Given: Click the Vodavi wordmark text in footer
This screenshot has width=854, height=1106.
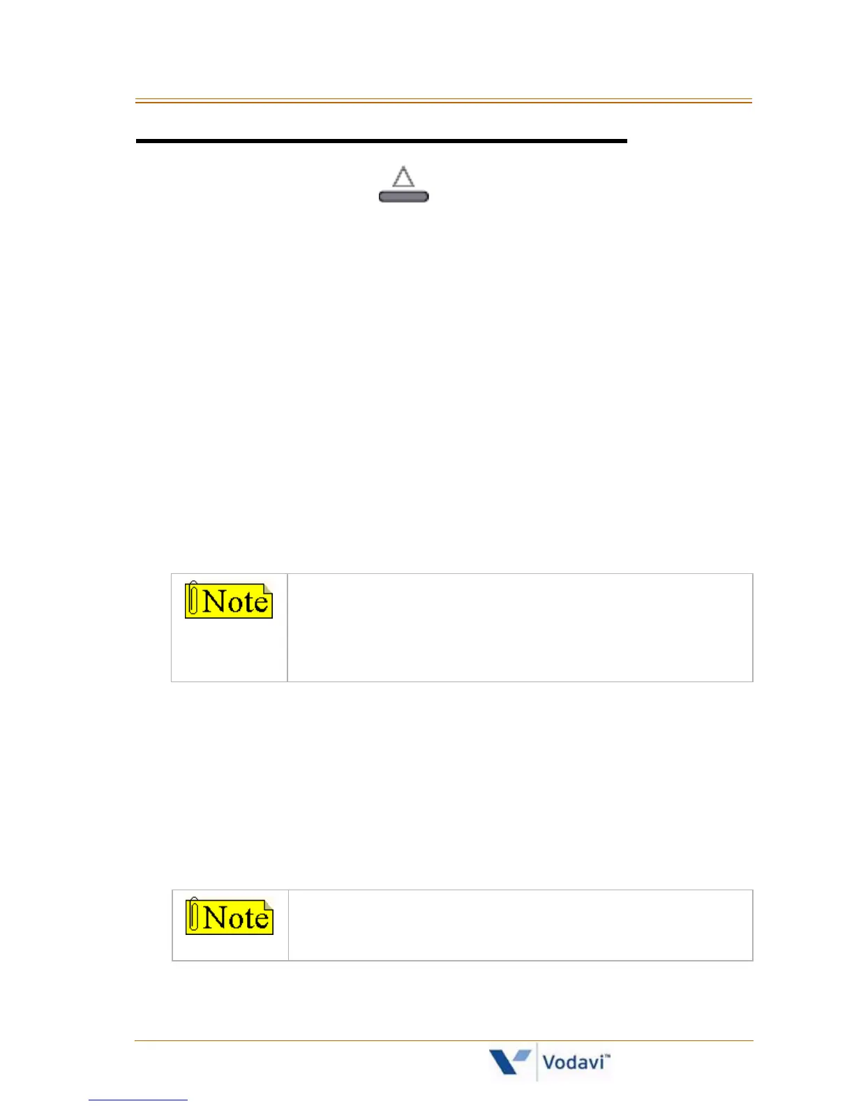Looking at the screenshot, I should pos(572,1063).
